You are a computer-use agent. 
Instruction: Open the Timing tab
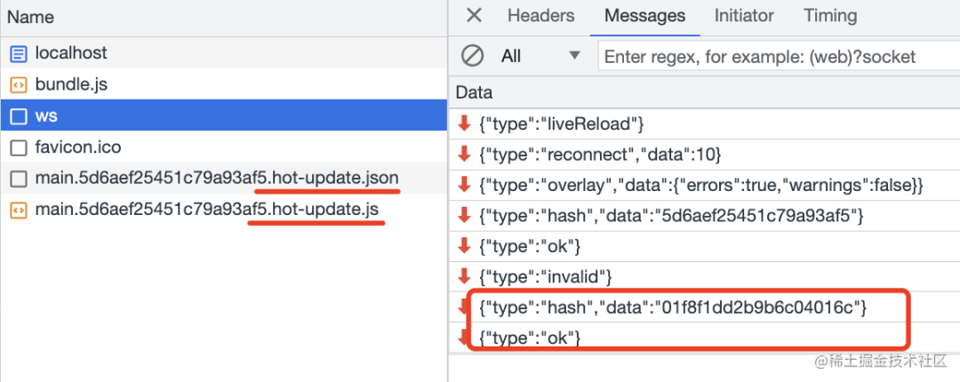(x=830, y=15)
